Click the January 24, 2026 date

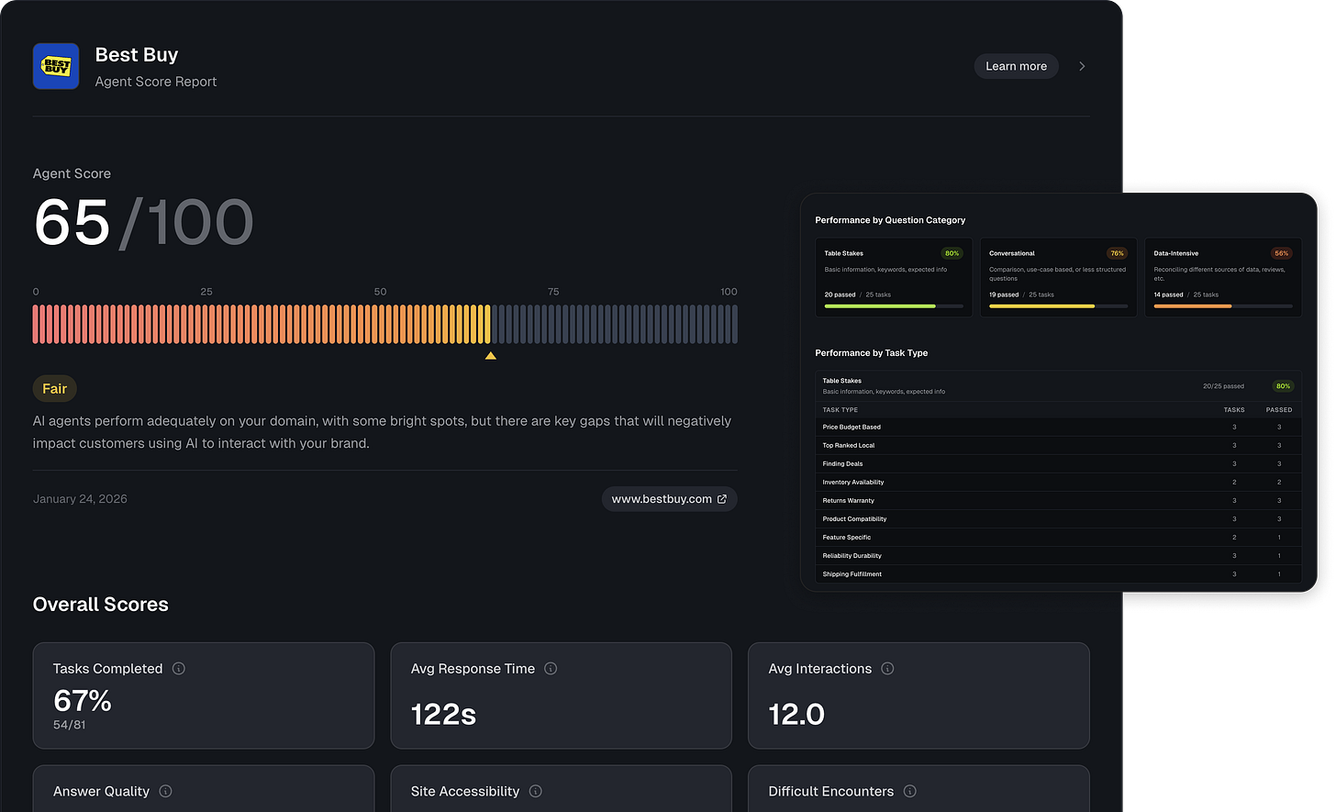[80, 499]
